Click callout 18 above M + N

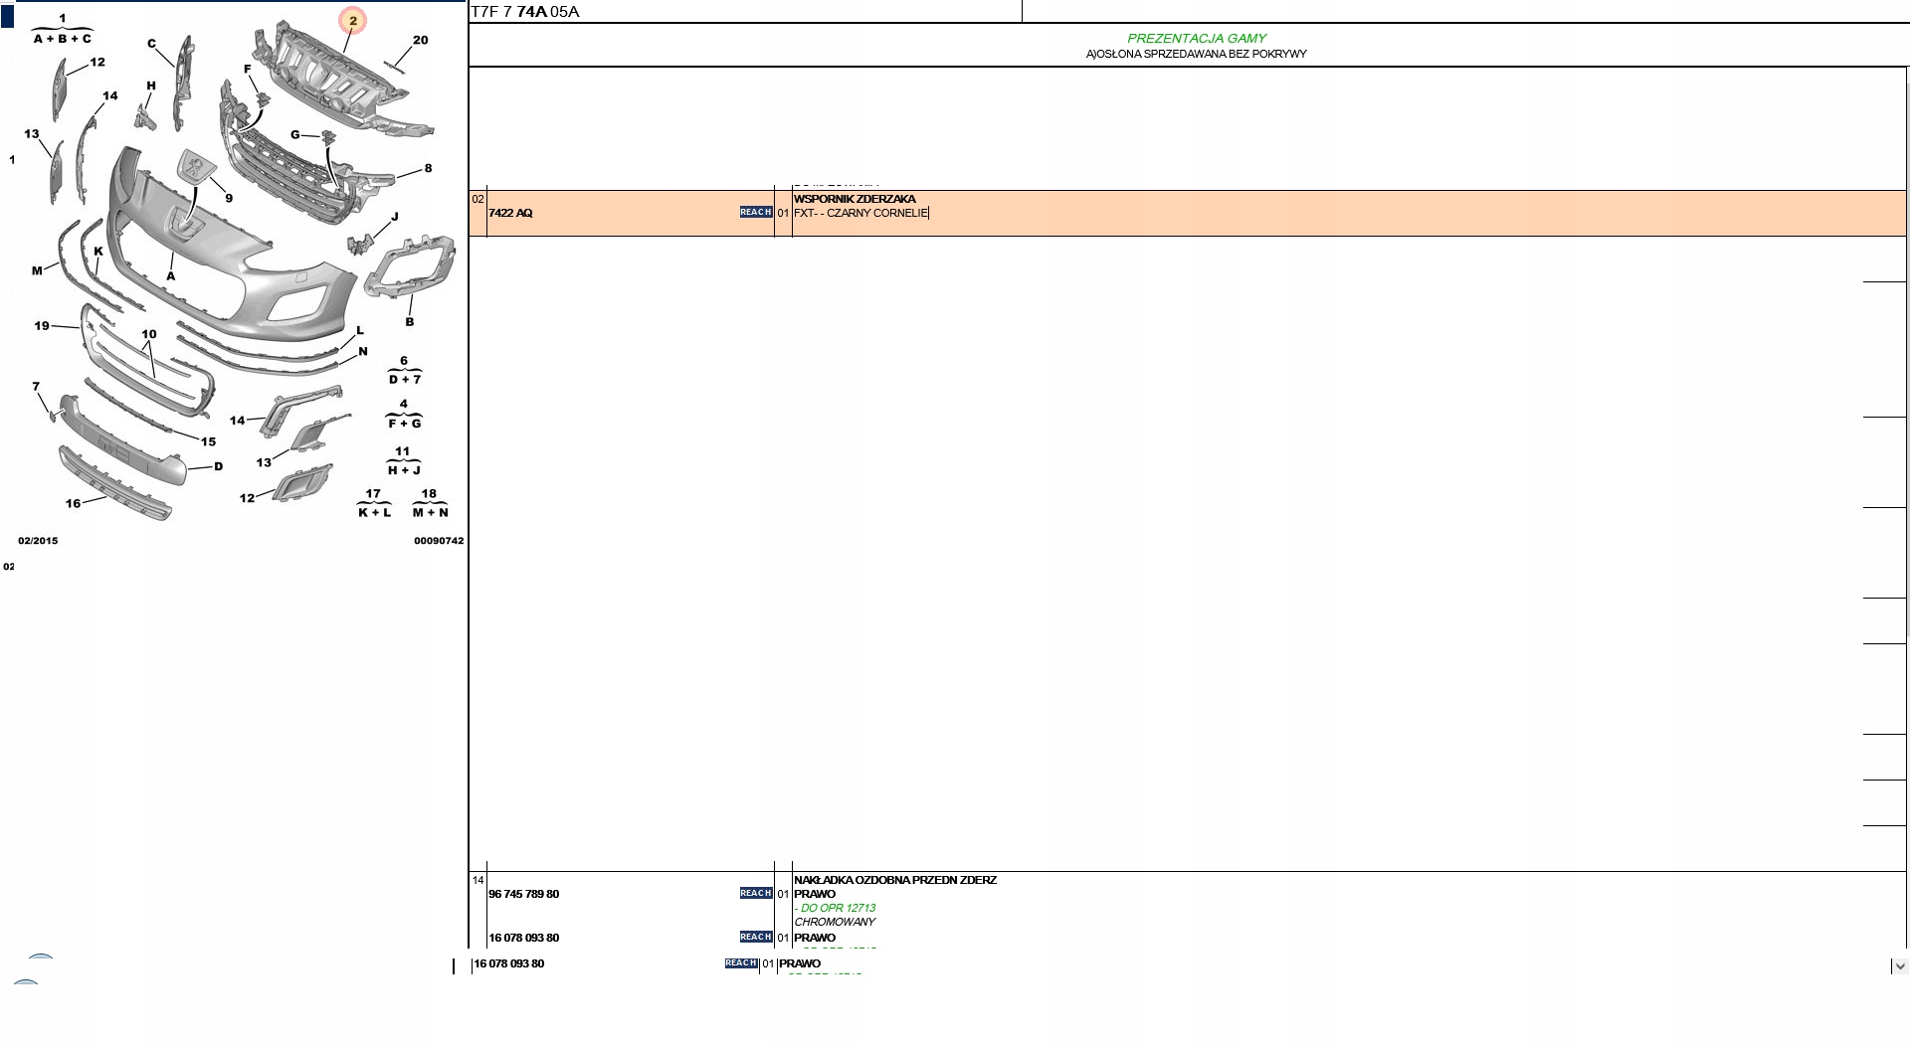(429, 493)
